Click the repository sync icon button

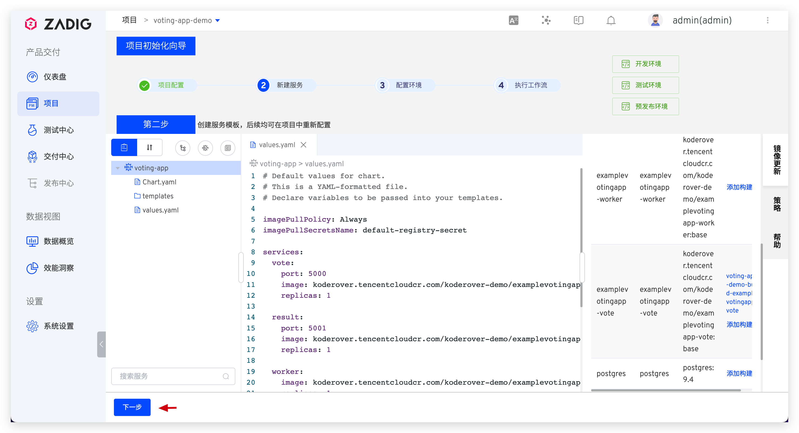pyautogui.click(x=183, y=148)
